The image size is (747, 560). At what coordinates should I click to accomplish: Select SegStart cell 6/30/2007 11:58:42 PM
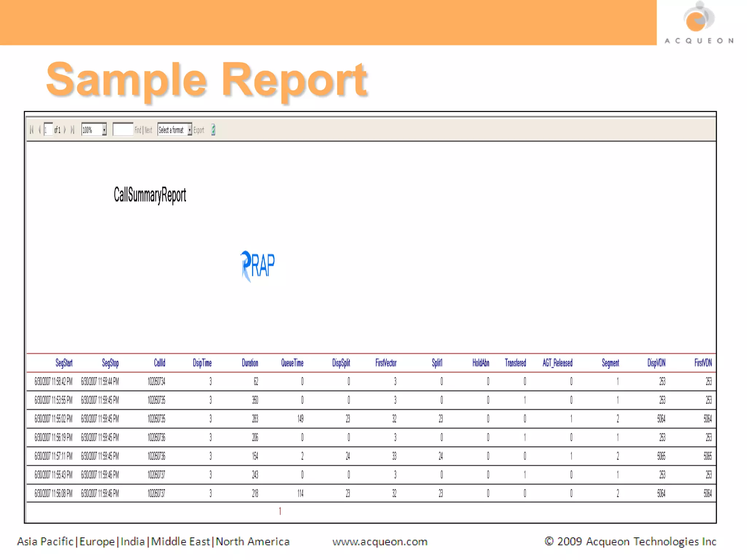(x=53, y=382)
